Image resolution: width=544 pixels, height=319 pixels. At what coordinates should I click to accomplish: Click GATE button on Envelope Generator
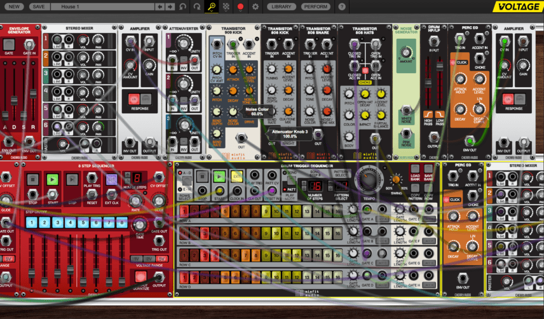coord(9,44)
